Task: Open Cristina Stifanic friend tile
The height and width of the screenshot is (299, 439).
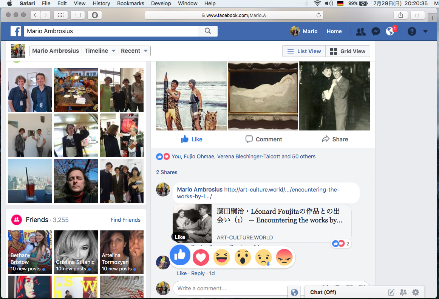Action: pos(76,252)
